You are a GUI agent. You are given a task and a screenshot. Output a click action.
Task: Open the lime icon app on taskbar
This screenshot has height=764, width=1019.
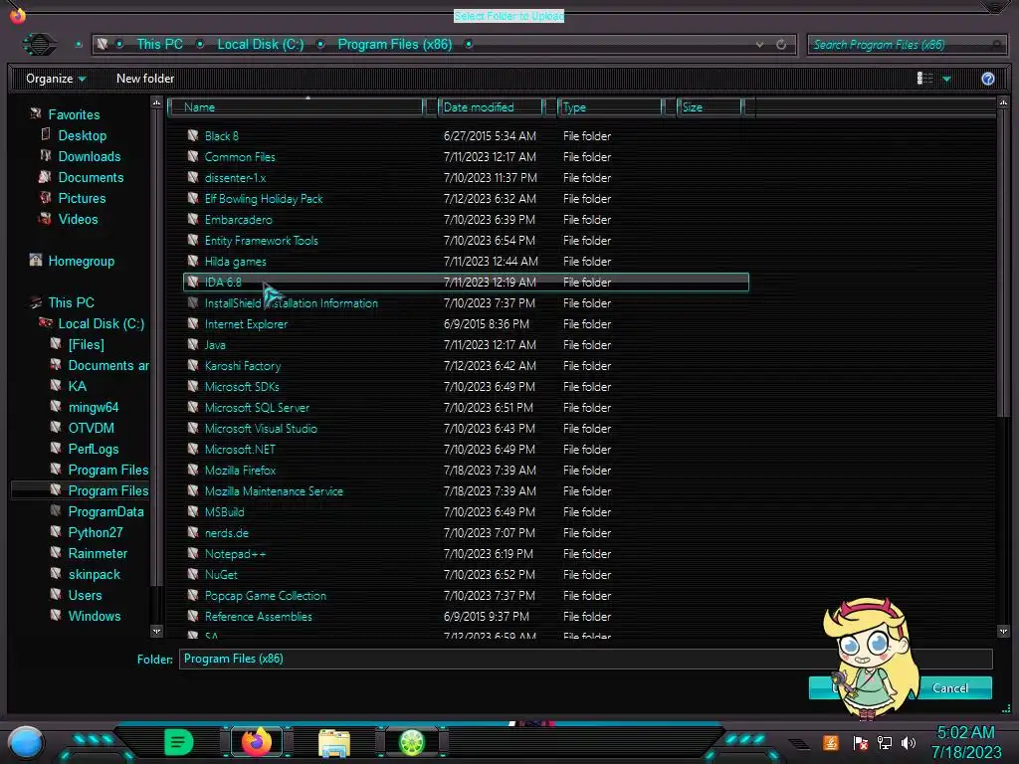tap(411, 742)
